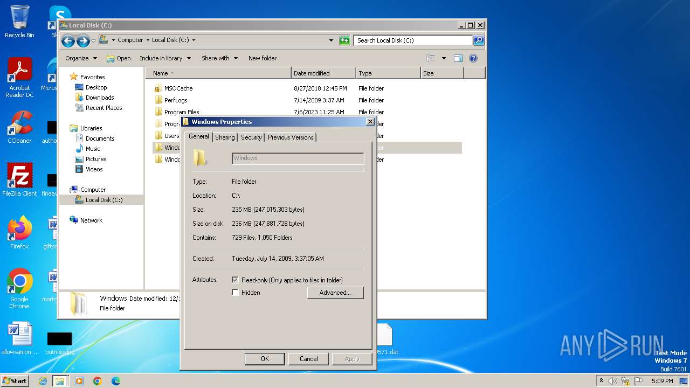Select Network in the navigation pane

pos(91,220)
